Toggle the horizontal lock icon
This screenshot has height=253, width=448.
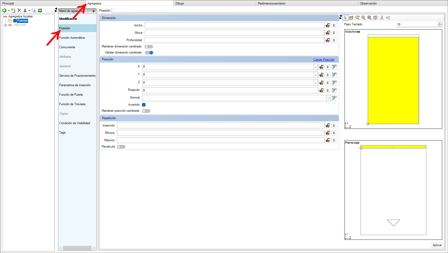(x=382, y=18)
